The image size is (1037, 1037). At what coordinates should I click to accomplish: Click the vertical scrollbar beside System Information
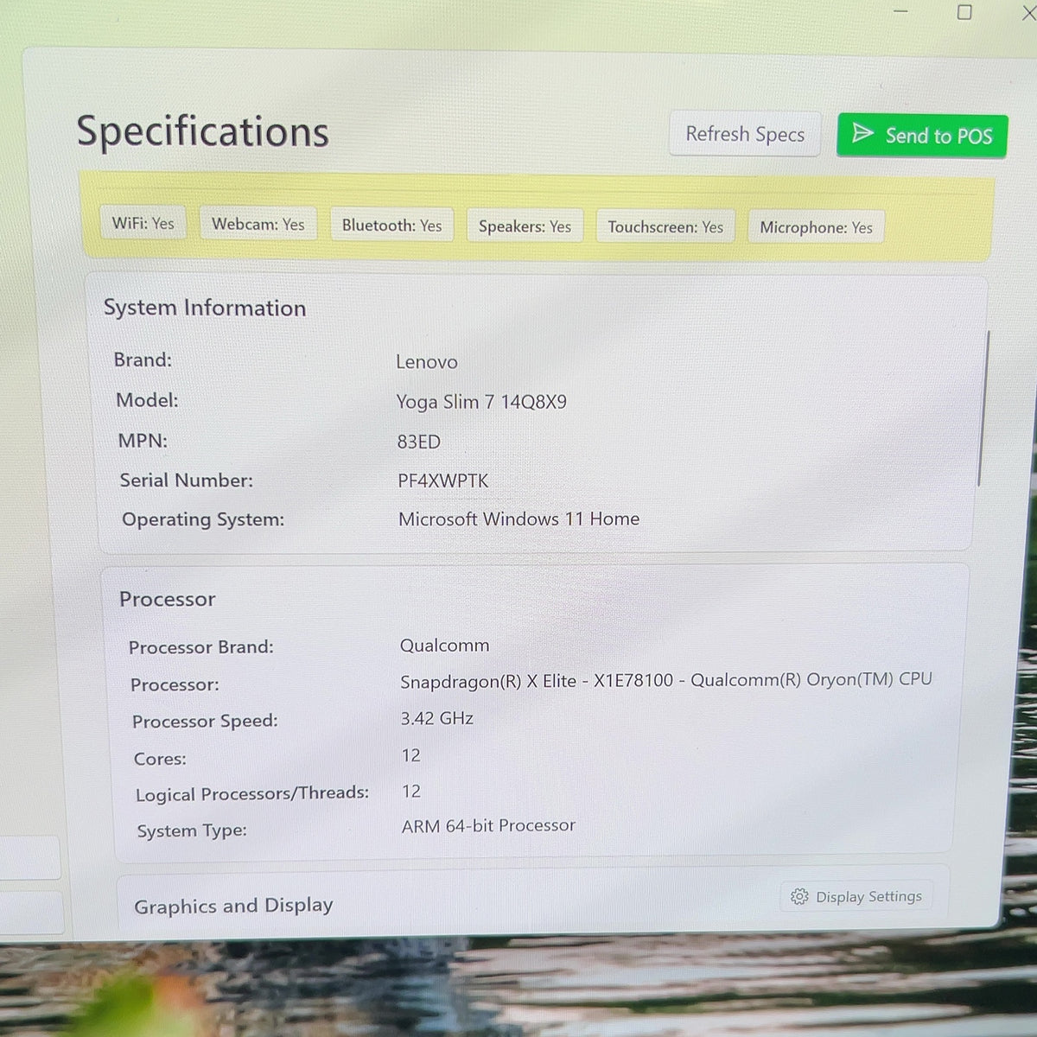(981, 408)
